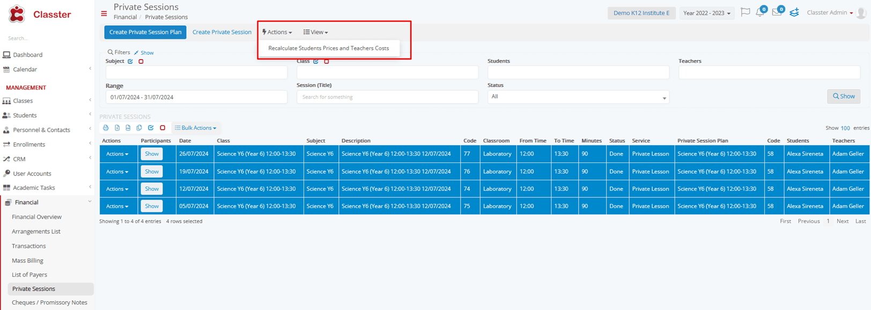
Task: Open the Status All dropdown
Action: pyautogui.click(x=578, y=97)
